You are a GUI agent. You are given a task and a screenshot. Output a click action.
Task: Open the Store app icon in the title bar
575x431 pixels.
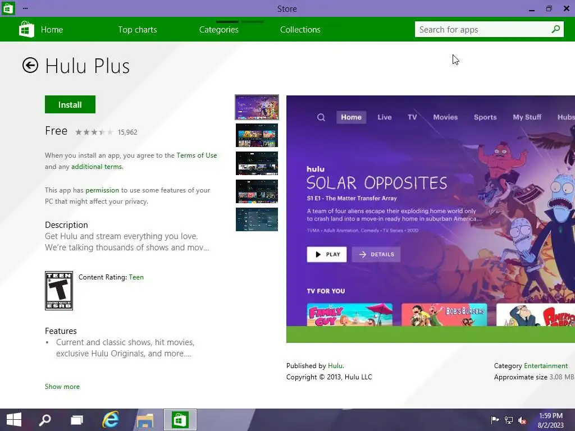8,8
